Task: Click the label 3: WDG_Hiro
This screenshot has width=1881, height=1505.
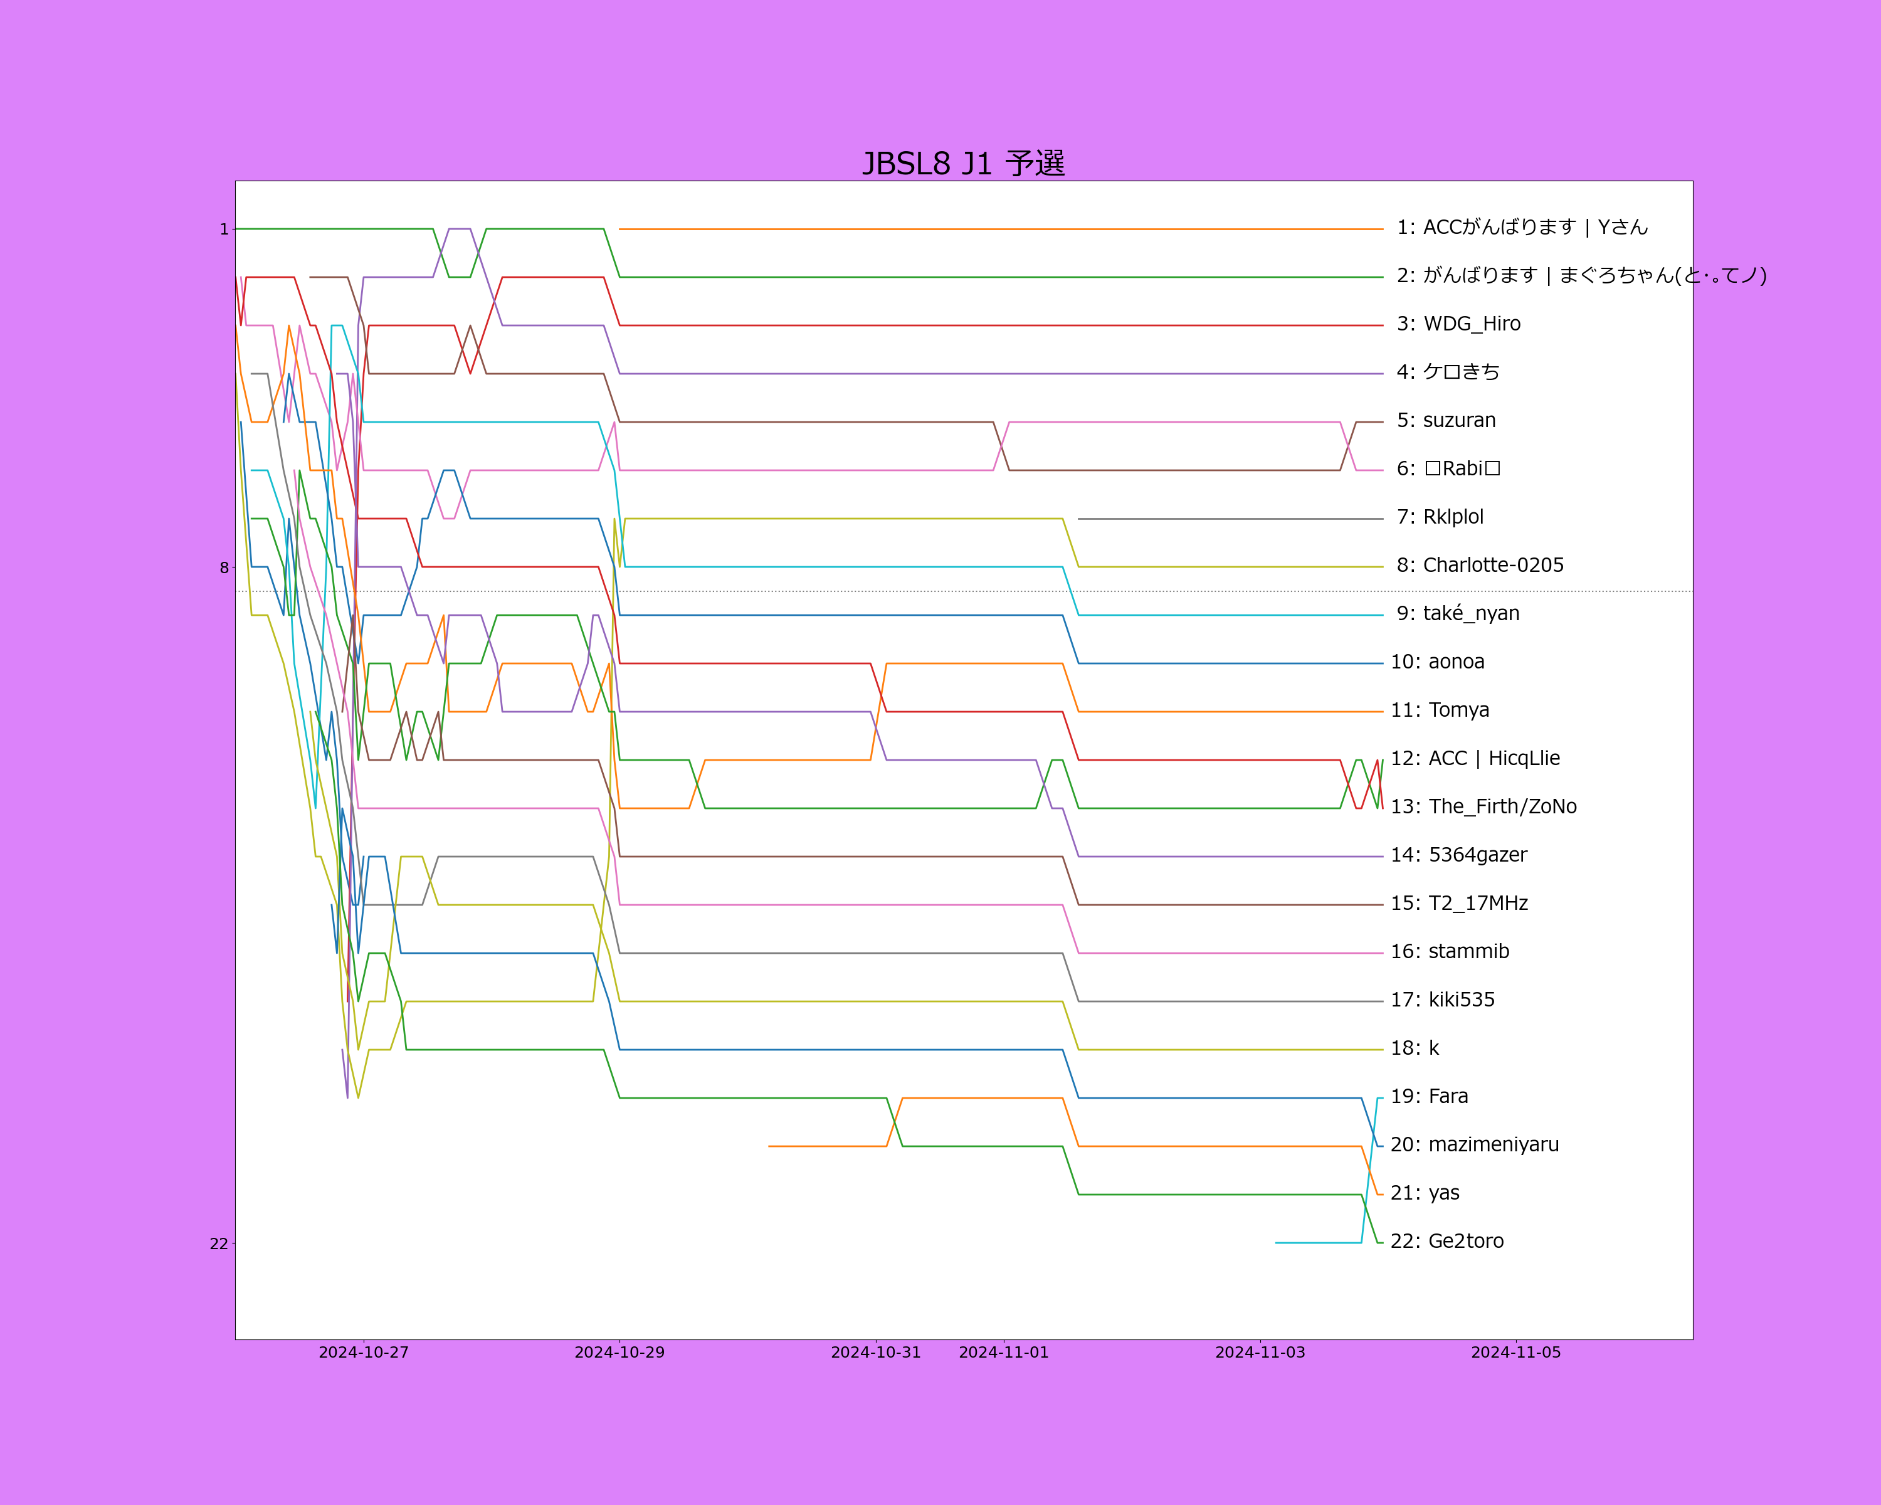Action: [1458, 324]
